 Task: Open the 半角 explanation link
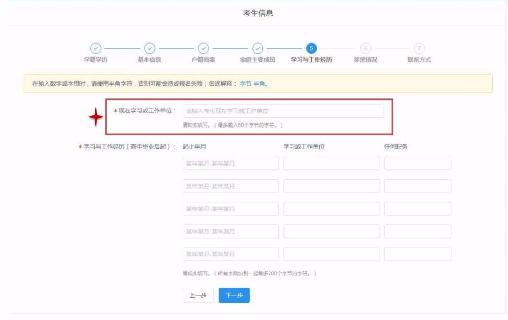[259, 84]
